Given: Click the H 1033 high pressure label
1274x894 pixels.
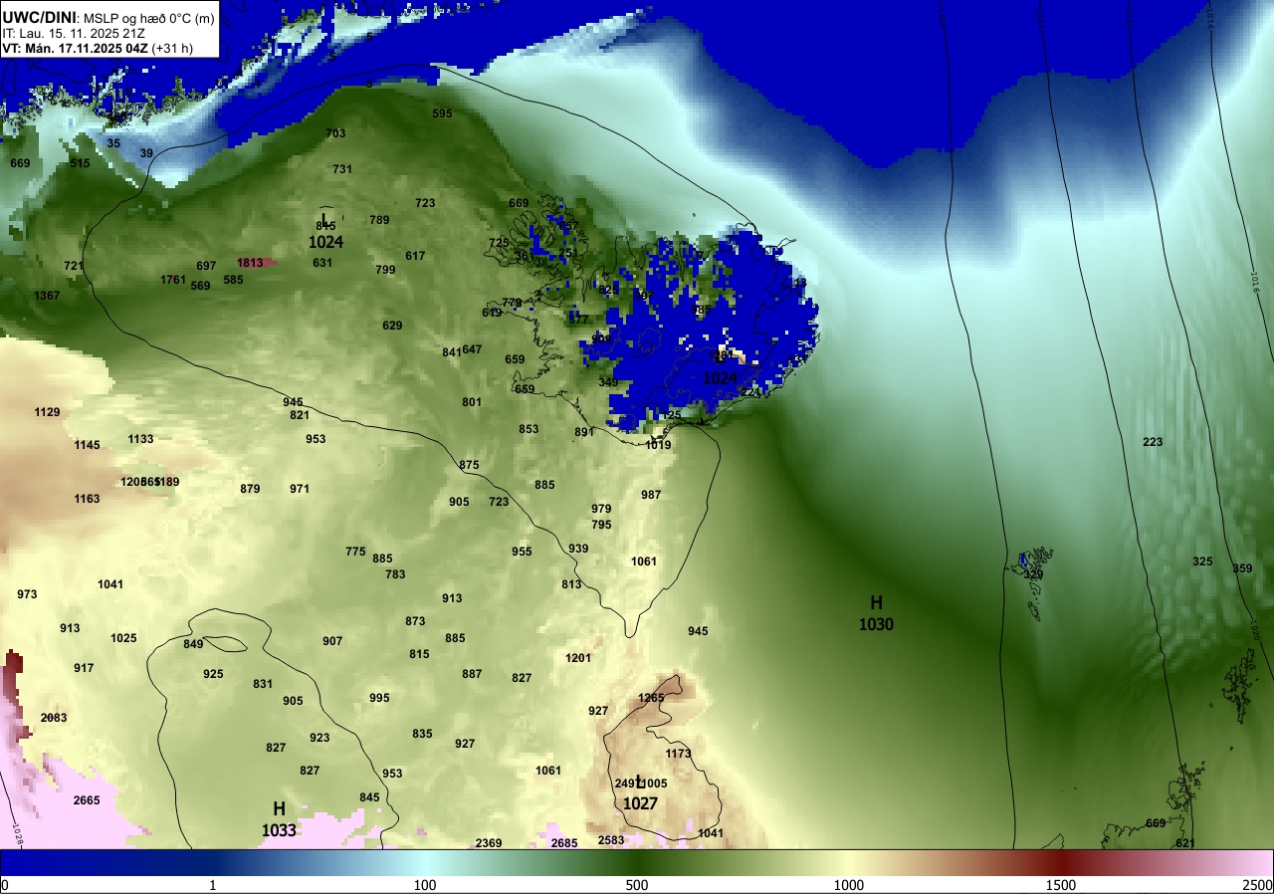Looking at the screenshot, I should click(x=279, y=819).
